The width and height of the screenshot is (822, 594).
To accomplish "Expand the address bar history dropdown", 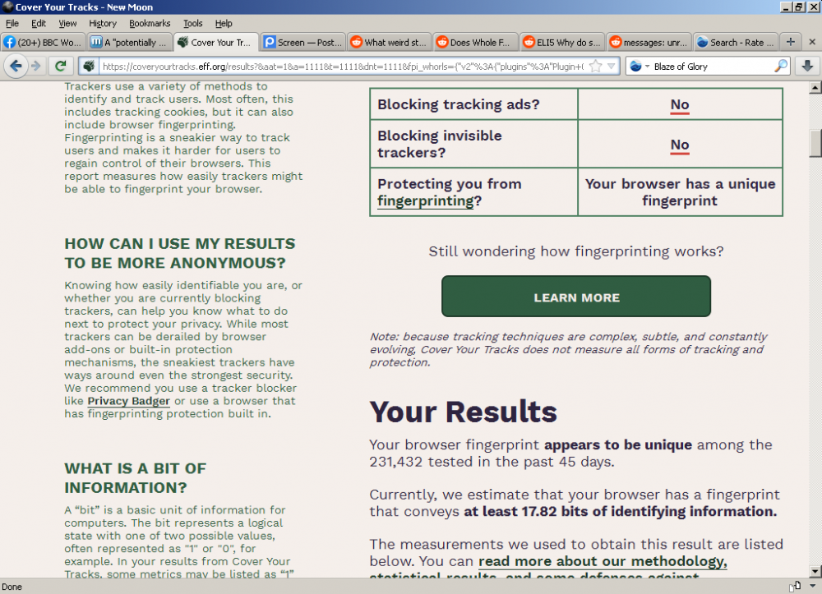I will coord(612,66).
